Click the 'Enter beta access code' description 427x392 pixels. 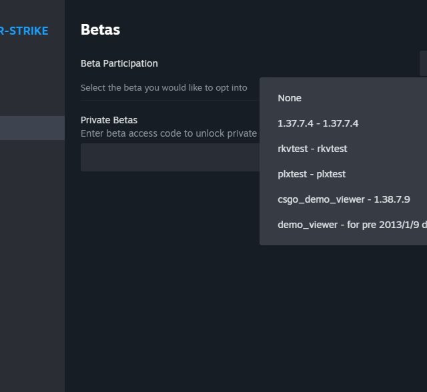click(168, 133)
